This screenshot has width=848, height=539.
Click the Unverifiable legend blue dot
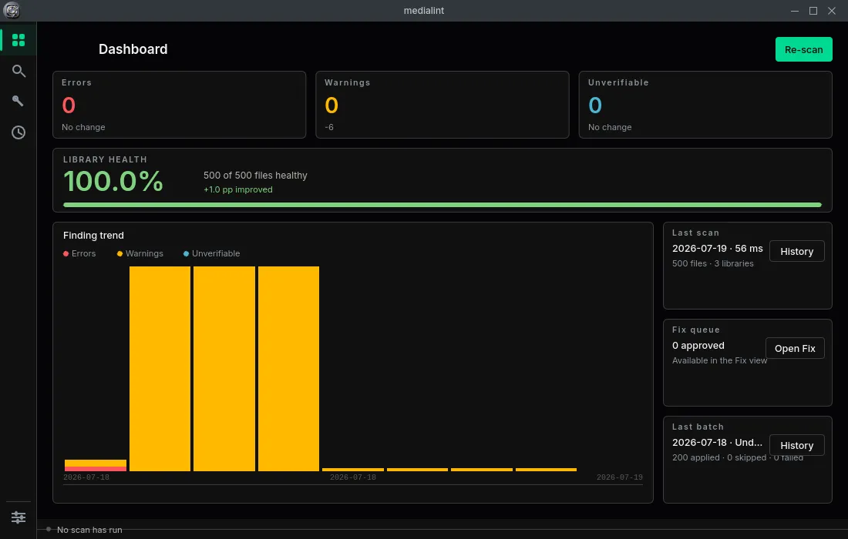(186, 254)
